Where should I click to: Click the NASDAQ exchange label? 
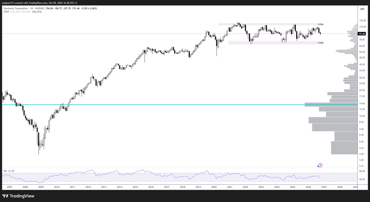tap(39, 8)
